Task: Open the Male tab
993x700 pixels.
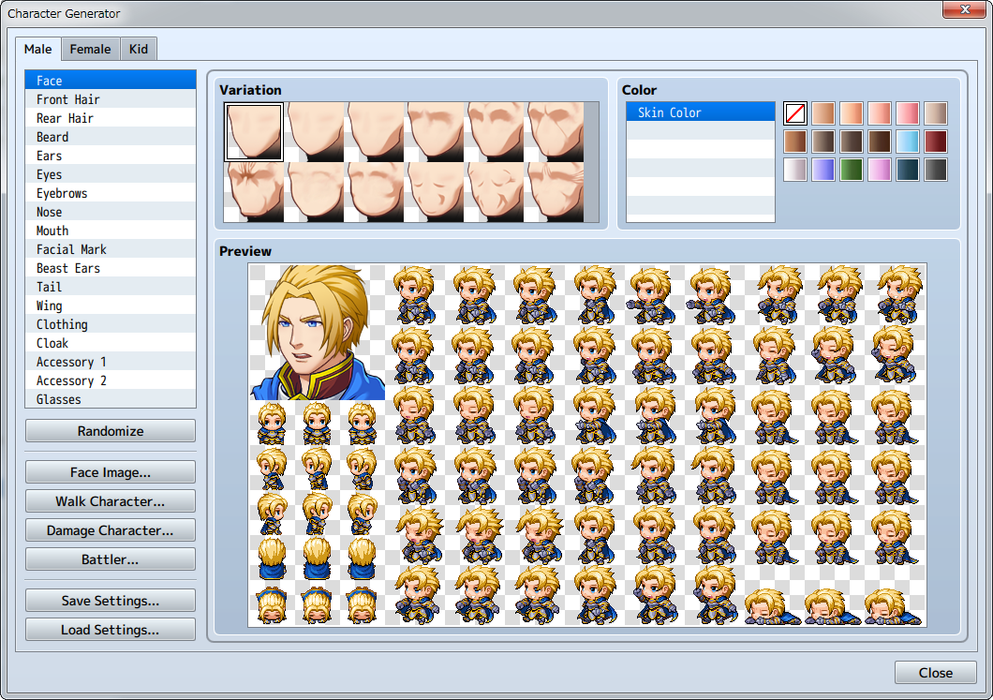Action: point(38,49)
